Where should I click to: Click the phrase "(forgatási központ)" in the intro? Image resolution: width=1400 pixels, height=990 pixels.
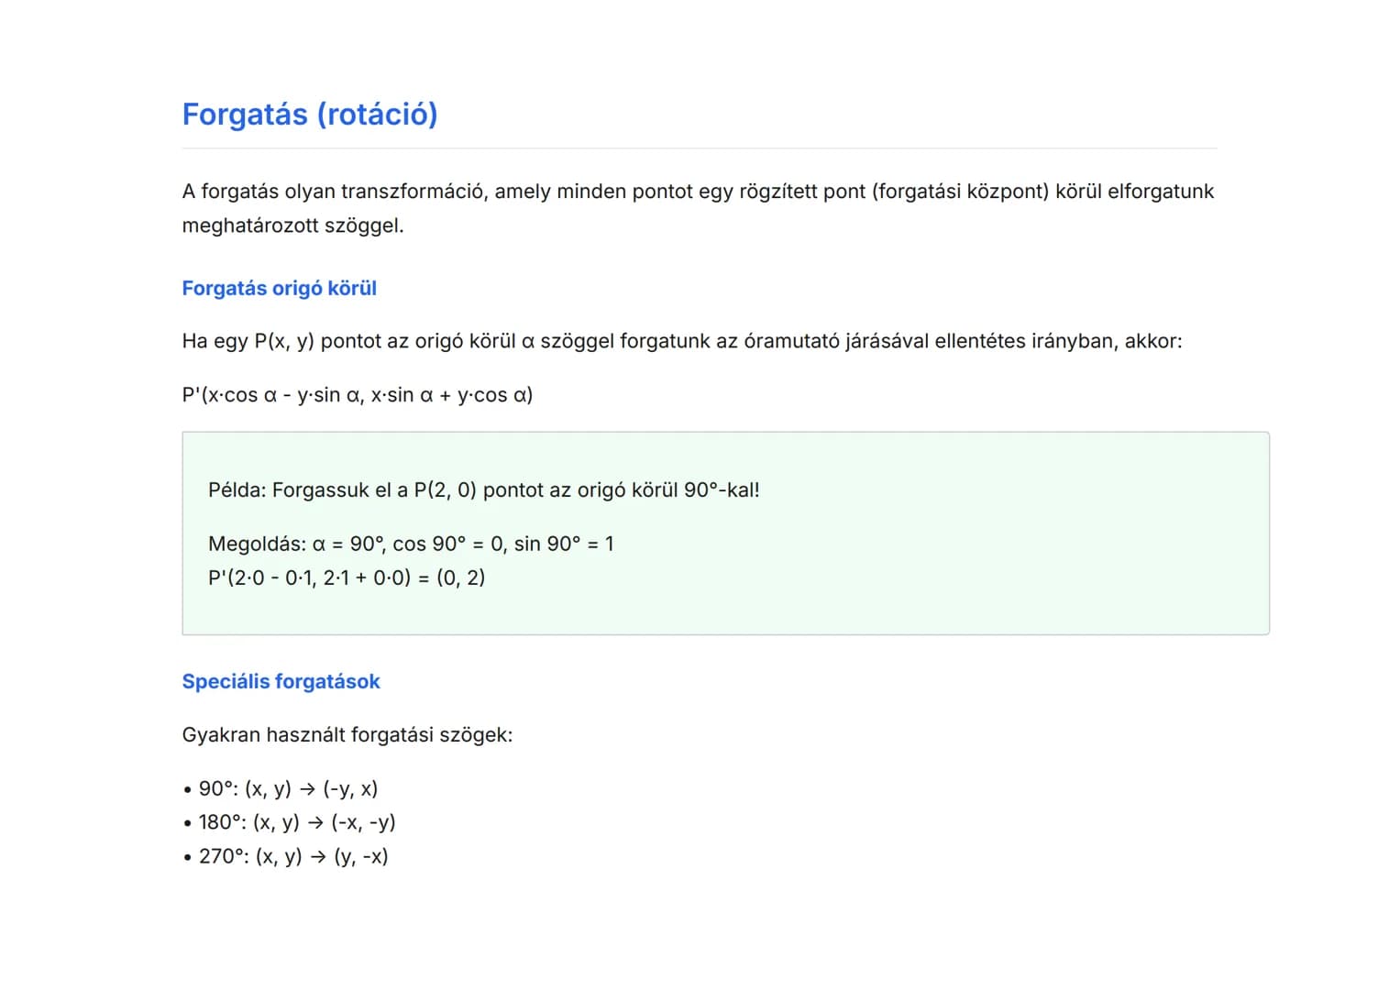[x=960, y=192]
